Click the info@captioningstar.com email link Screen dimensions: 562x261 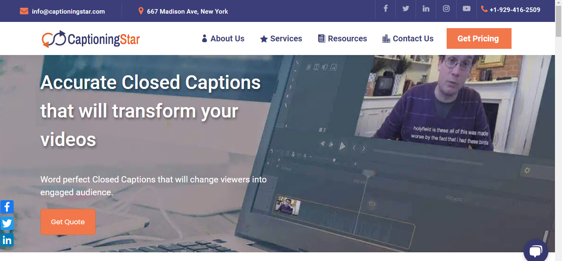pos(68,11)
